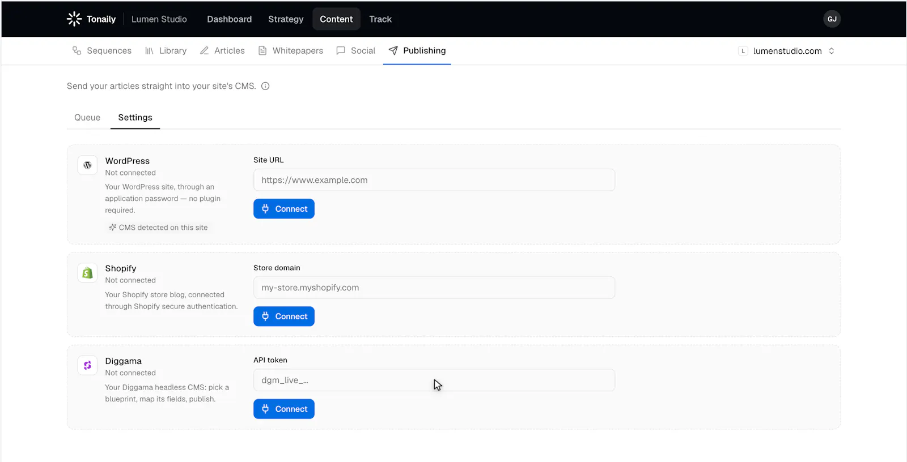Click the 'API token' label
The image size is (907, 462).
pyautogui.click(x=270, y=360)
